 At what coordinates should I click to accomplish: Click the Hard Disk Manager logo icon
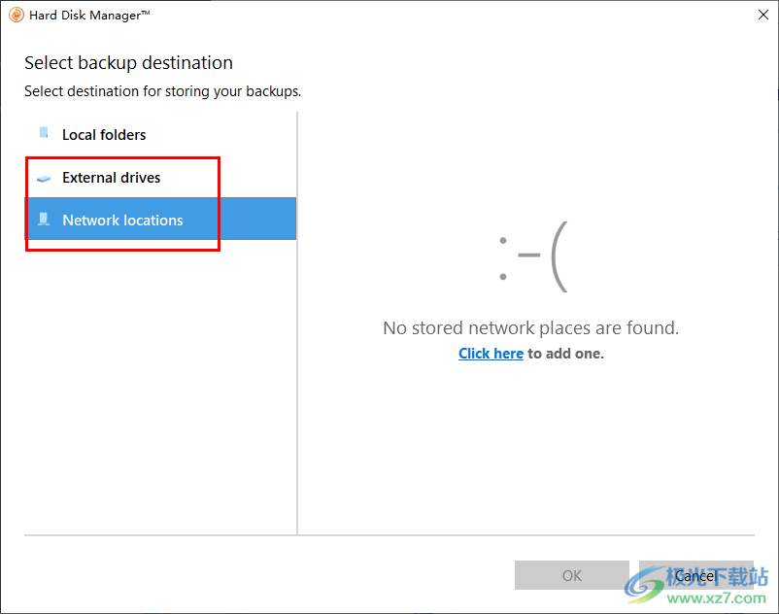click(16, 15)
